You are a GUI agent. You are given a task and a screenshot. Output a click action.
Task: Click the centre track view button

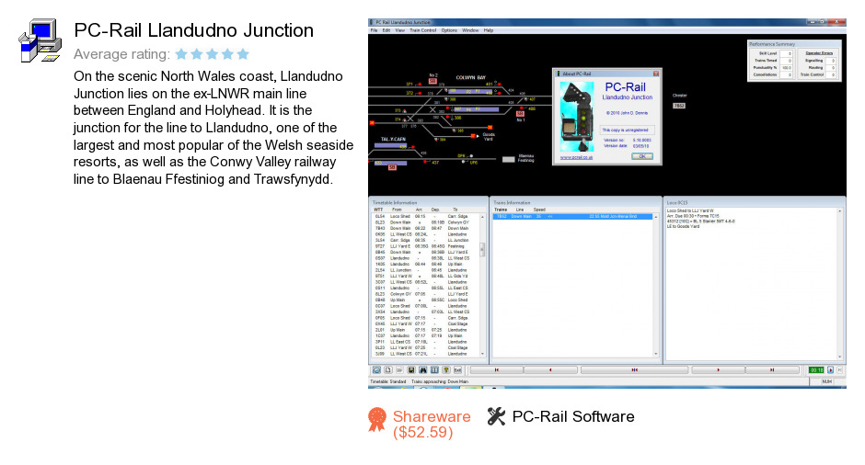pyautogui.click(x=634, y=370)
